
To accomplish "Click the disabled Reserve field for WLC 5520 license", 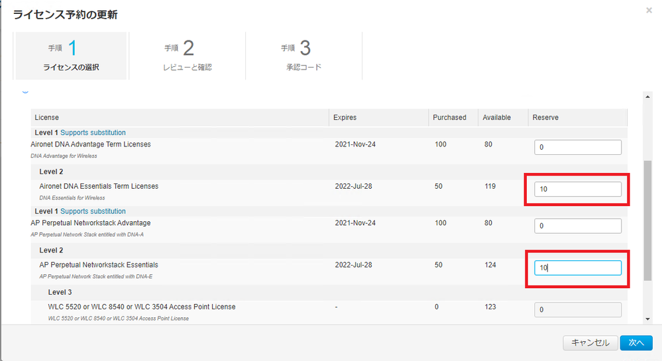I will pos(578,309).
